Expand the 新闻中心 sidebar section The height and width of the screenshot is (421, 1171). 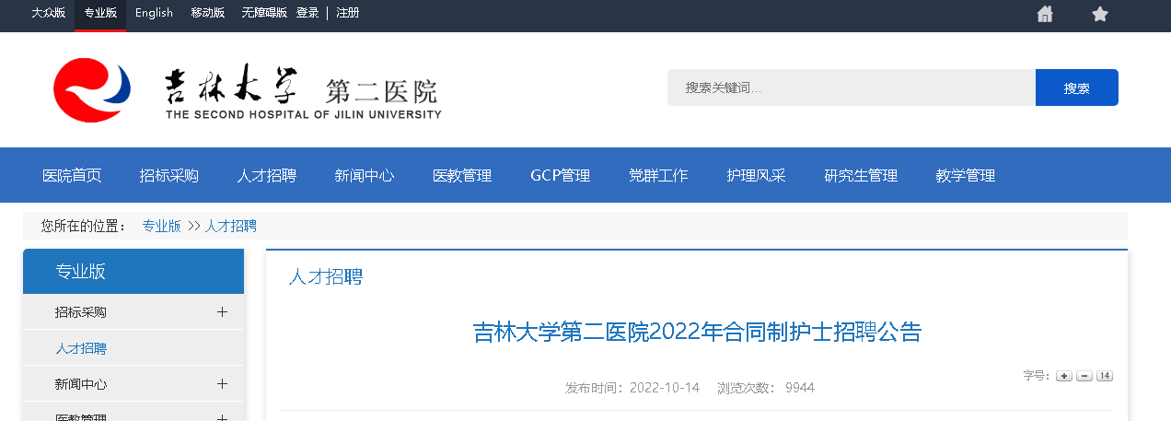pos(222,383)
